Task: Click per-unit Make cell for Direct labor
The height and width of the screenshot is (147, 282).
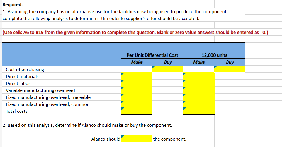Action: click(137, 83)
